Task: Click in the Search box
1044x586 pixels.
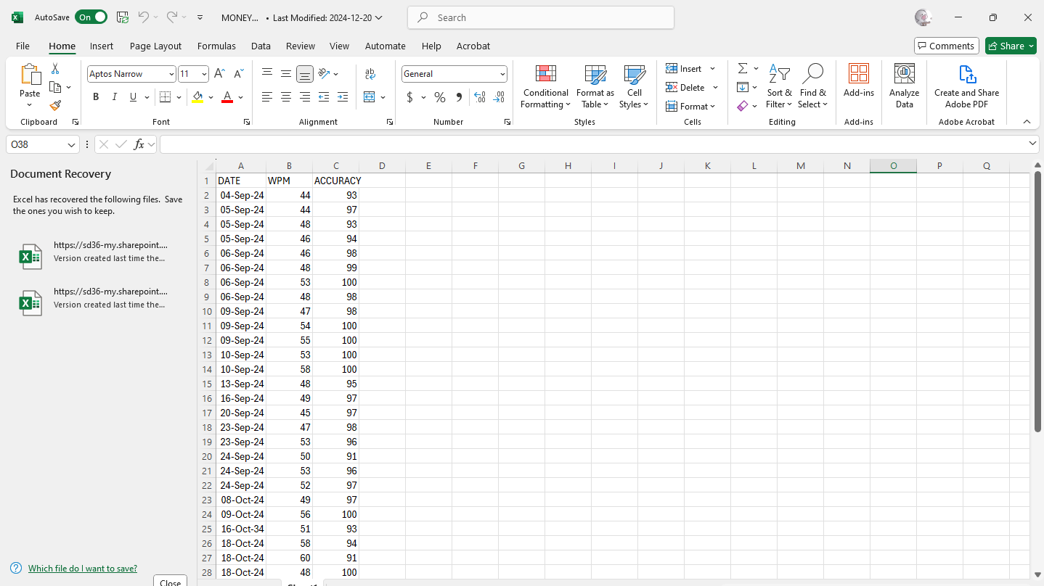Action: click(x=541, y=17)
